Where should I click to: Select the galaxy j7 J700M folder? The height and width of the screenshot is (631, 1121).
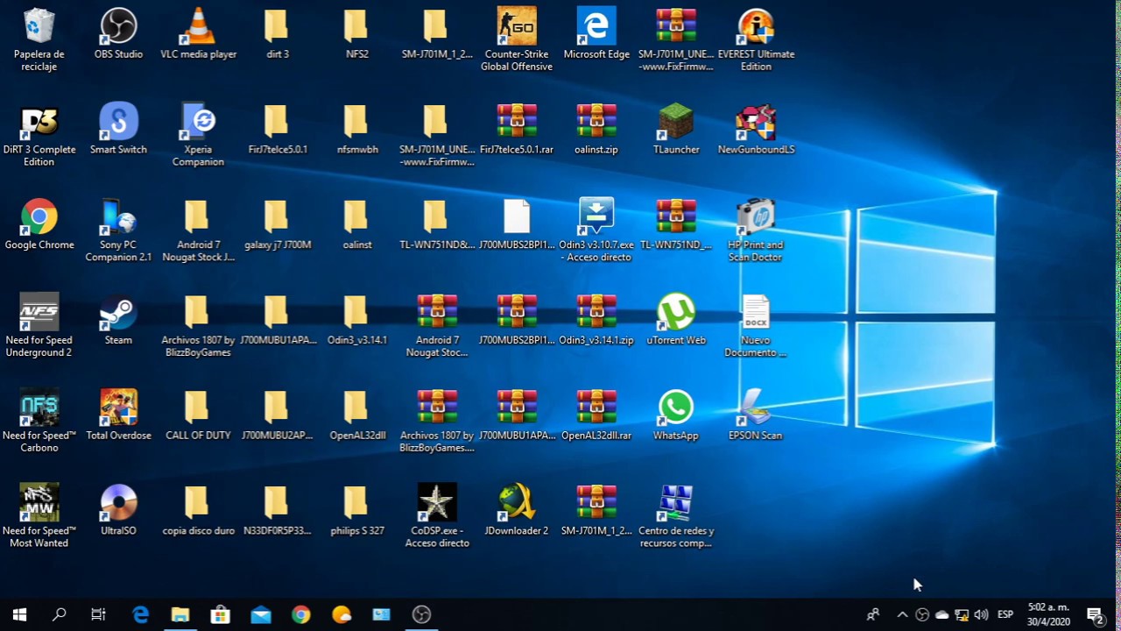pyautogui.click(x=278, y=225)
